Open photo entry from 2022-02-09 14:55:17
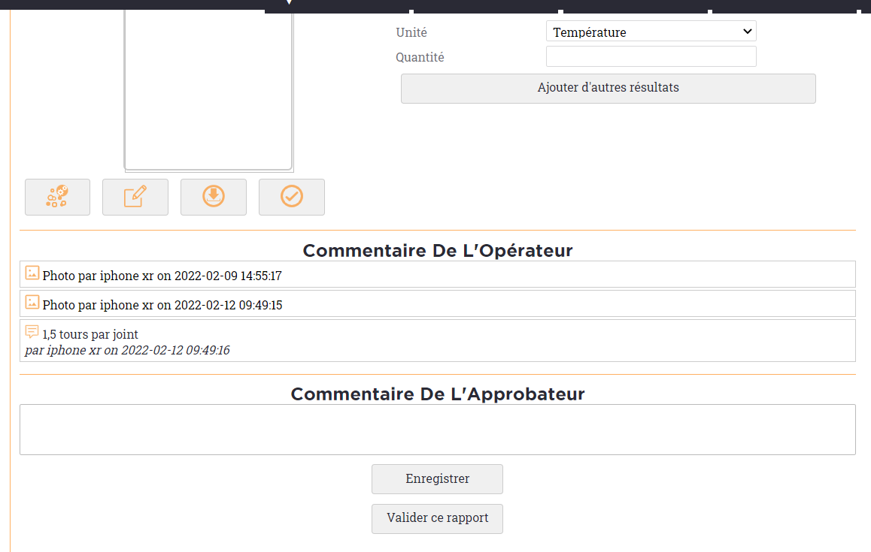871x552 pixels. coord(438,275)
